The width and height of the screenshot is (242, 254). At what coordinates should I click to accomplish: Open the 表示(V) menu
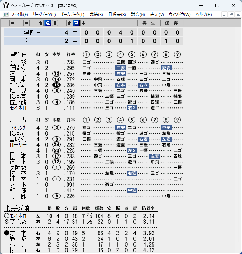(157, 15)
